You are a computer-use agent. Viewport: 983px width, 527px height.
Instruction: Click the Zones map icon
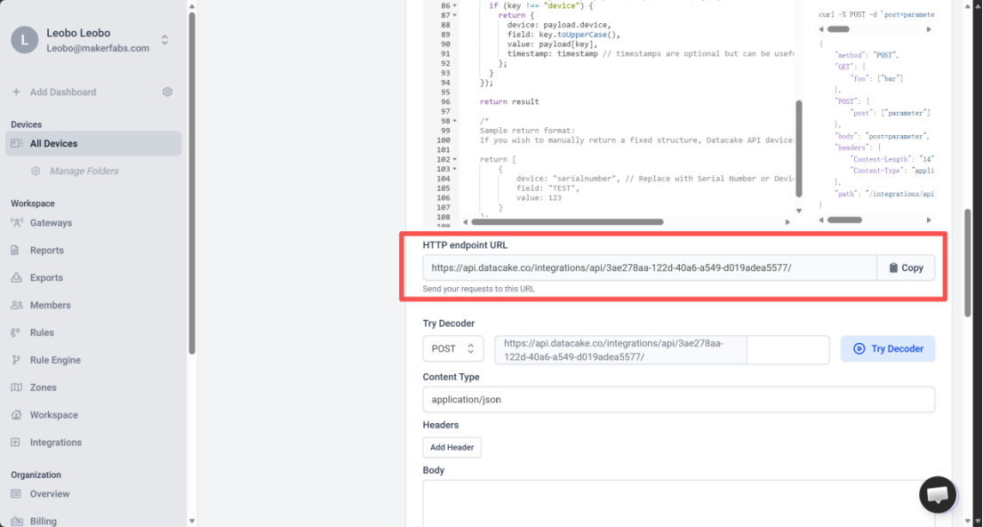[16, 387]
